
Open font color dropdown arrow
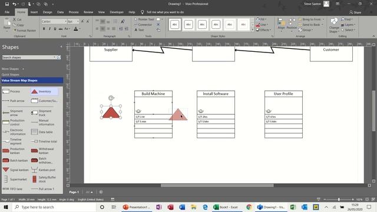pos(80,29)
